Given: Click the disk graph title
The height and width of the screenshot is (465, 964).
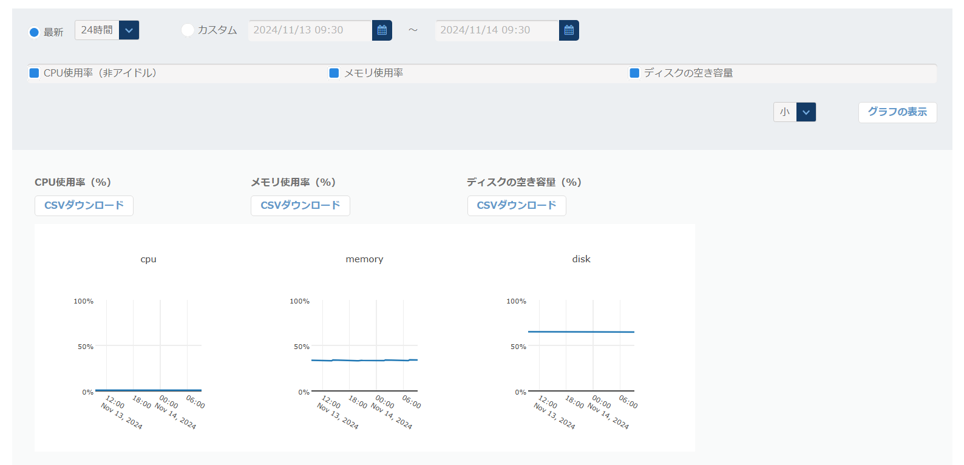Looking at the screenshot, I should 581,259.
